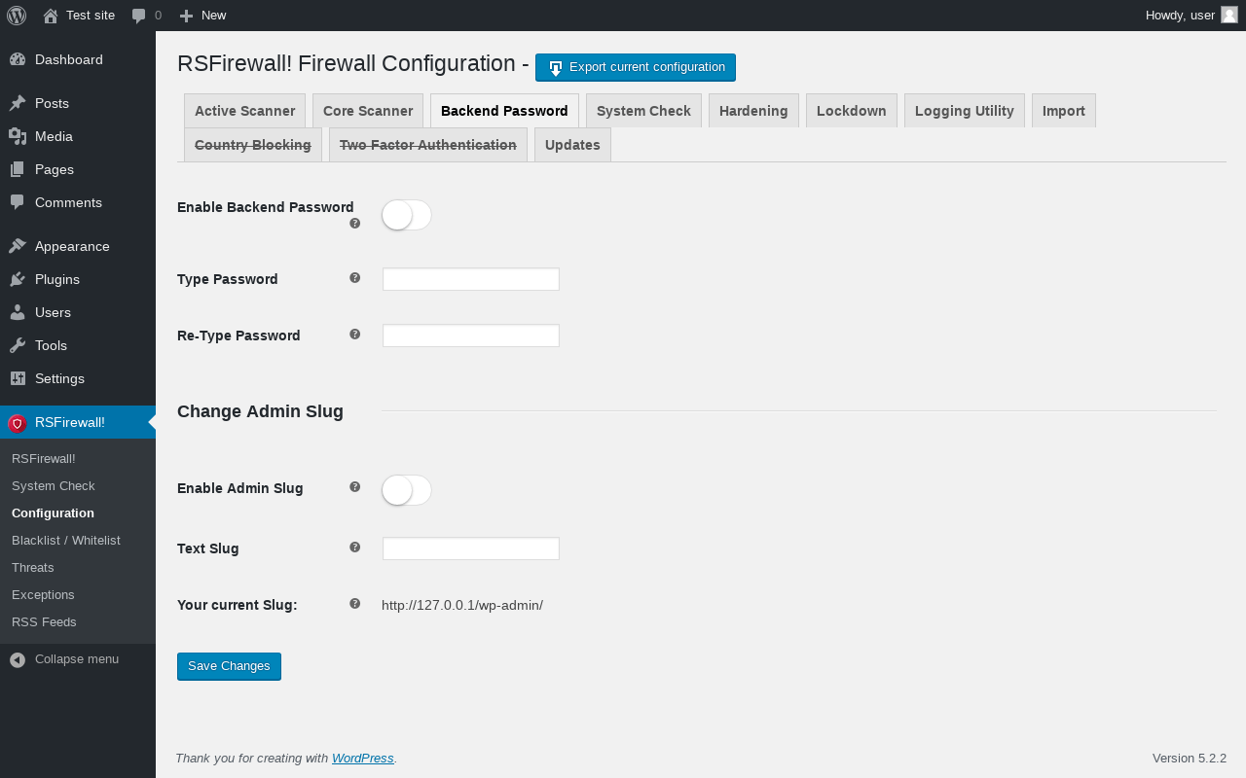Open Test site link in admin bar
This screenshot has height=778, width=1246.
79,16
